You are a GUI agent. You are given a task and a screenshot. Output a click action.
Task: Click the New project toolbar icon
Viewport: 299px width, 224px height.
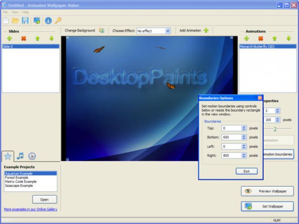point(5,20)
